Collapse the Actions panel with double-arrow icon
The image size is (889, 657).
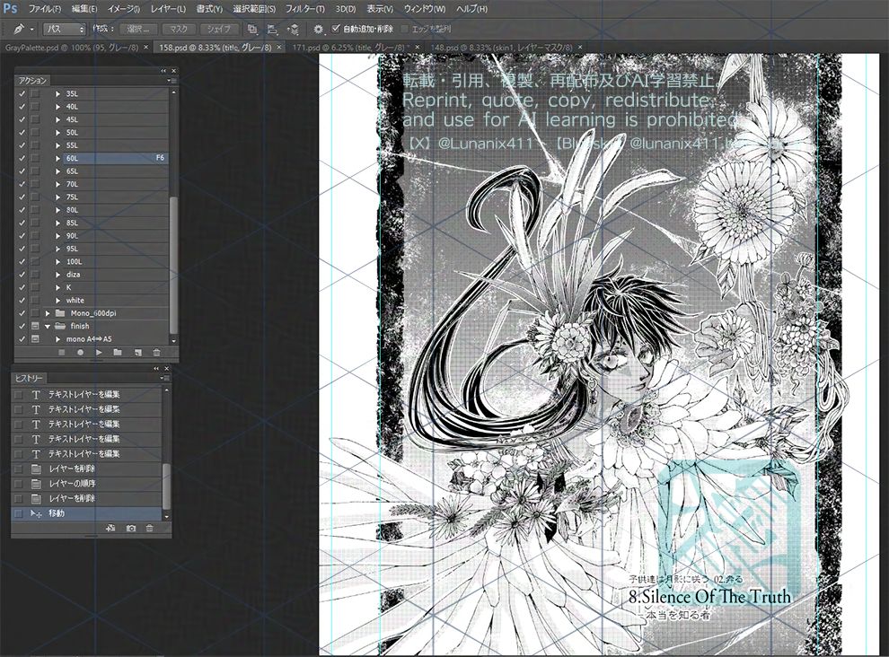point(163,71)
